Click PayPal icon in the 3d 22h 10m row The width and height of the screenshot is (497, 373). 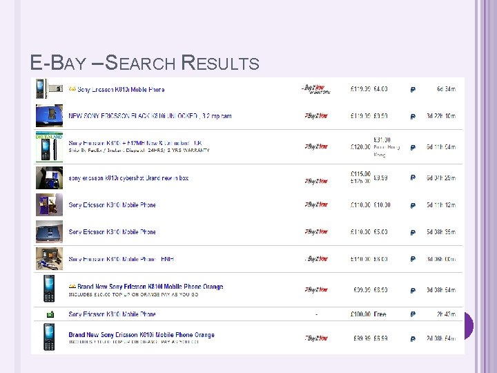pos(413,117)
